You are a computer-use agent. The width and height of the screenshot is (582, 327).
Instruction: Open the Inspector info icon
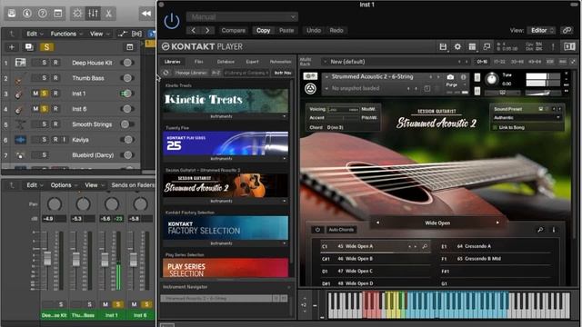[26, 14]
